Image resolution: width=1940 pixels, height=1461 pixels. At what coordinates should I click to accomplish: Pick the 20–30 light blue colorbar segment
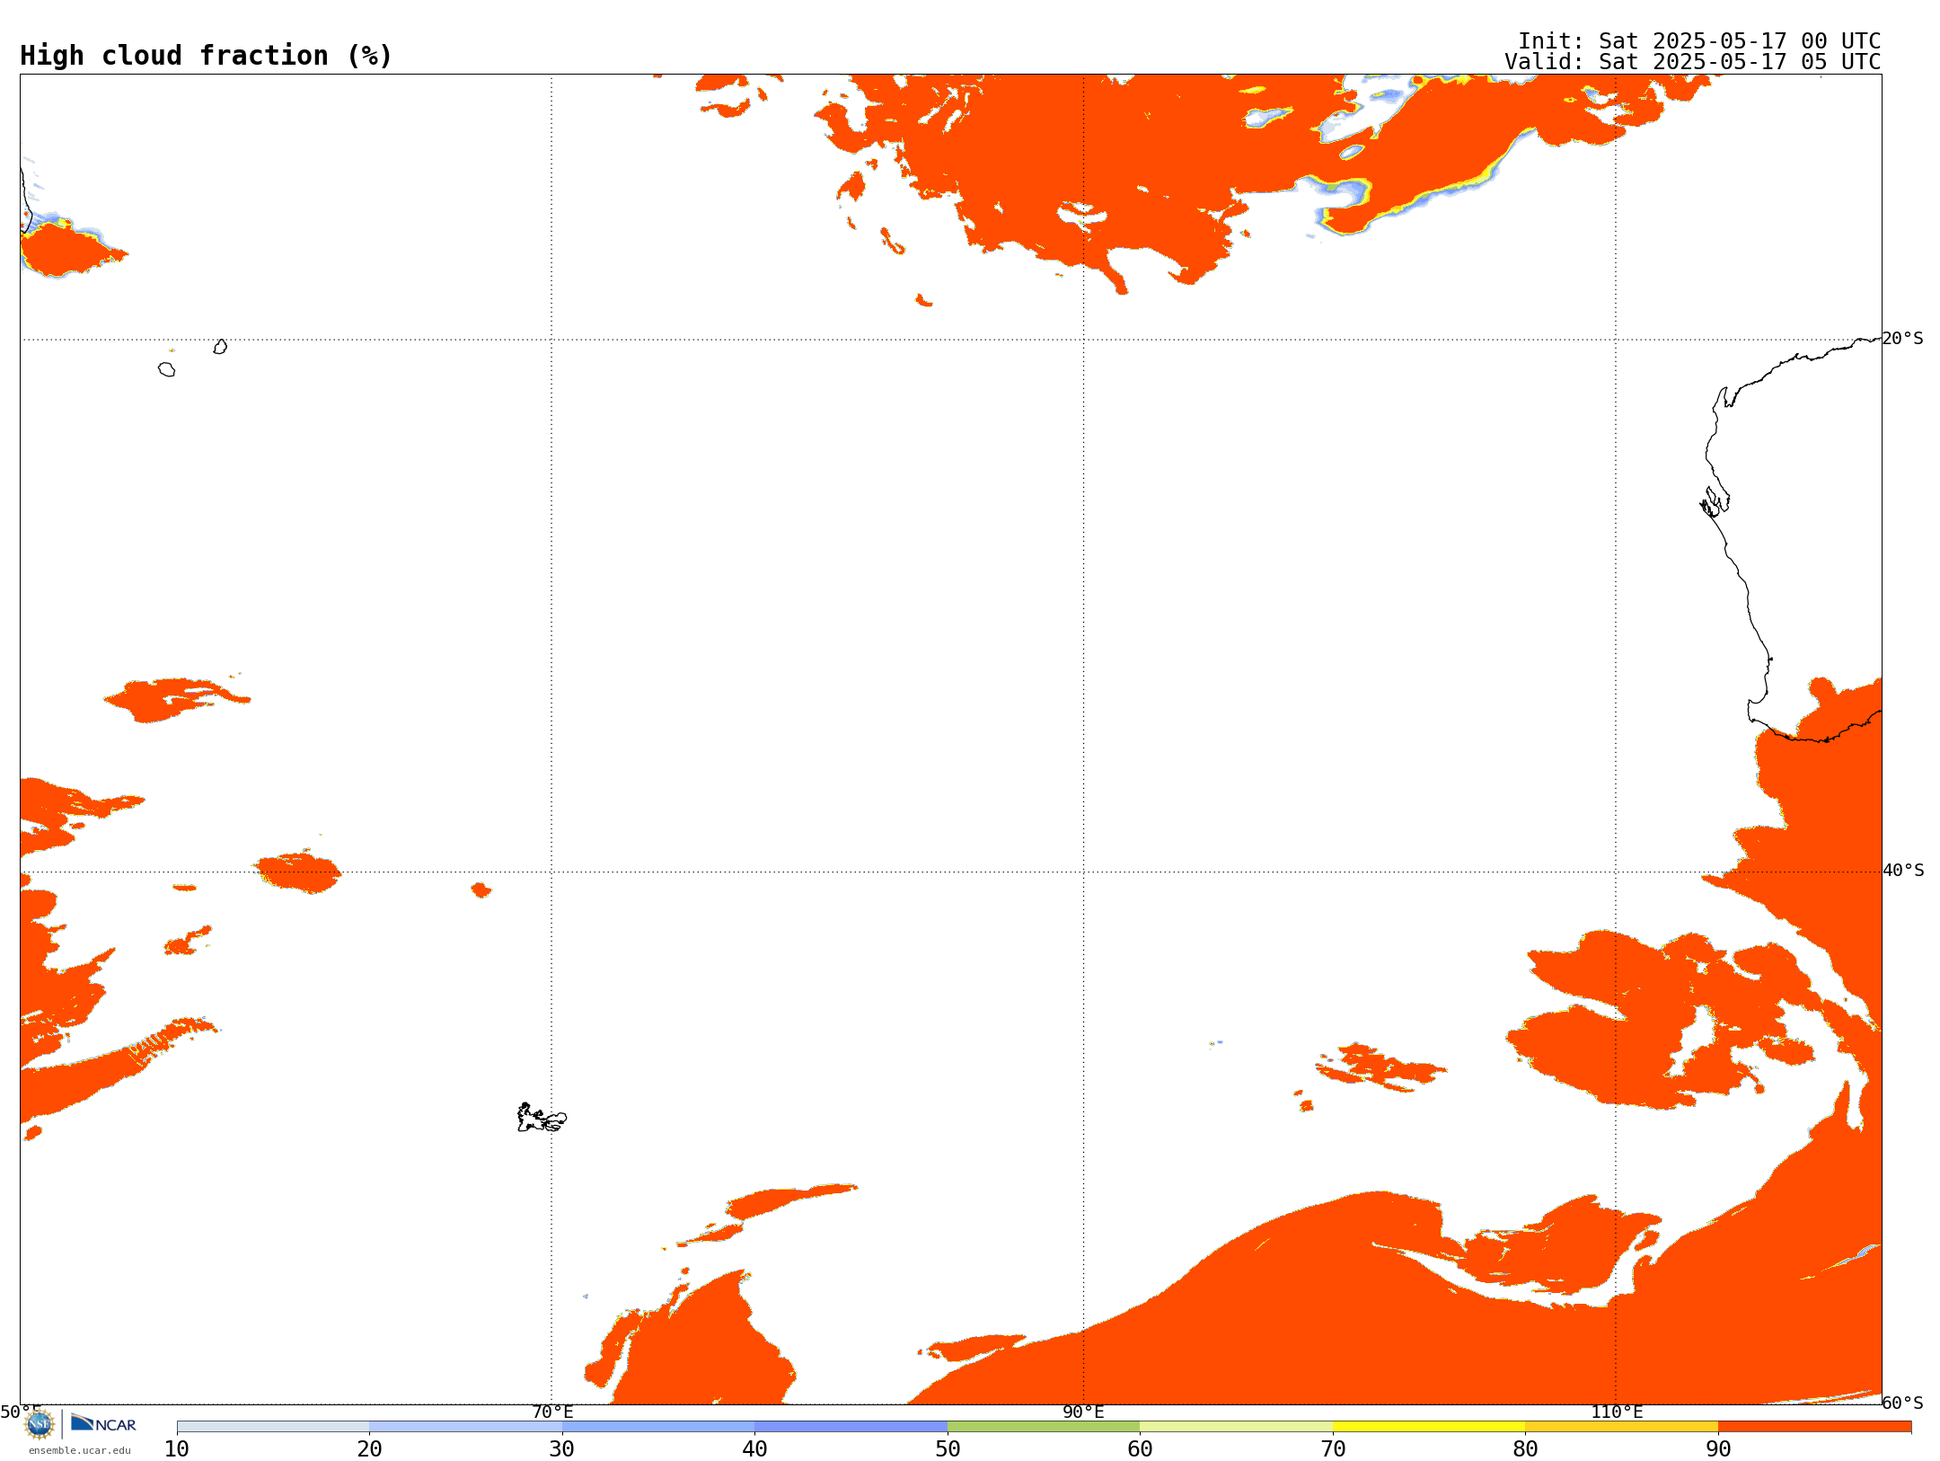tap(465, 1427)
